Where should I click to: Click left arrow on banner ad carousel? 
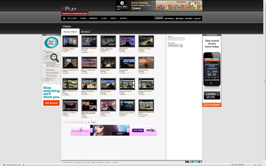tap(91, 130)
